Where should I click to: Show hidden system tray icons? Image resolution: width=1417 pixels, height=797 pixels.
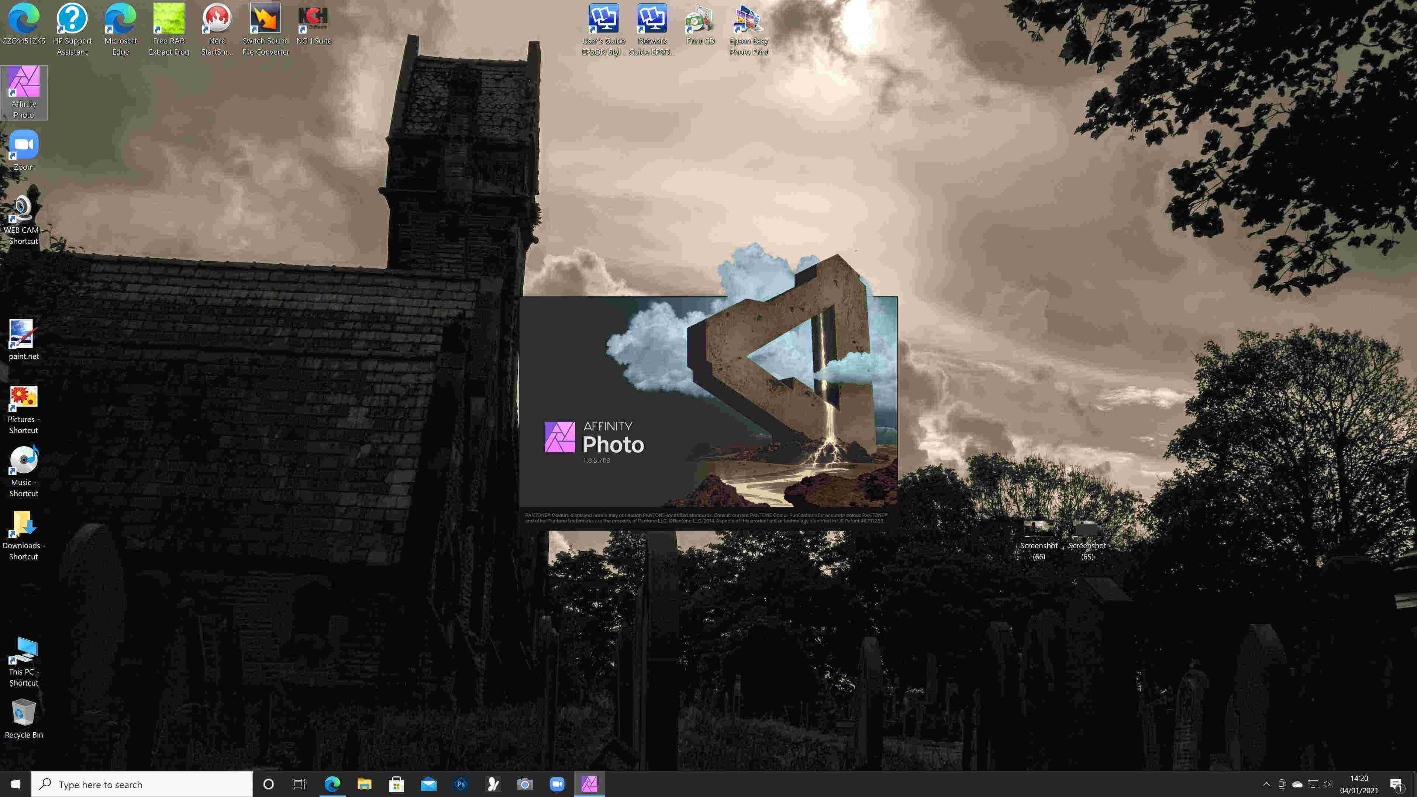(x=1266, y=784)
